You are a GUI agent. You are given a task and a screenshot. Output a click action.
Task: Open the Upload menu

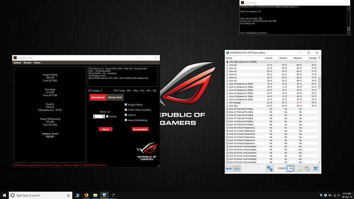(x=17, y=63)
